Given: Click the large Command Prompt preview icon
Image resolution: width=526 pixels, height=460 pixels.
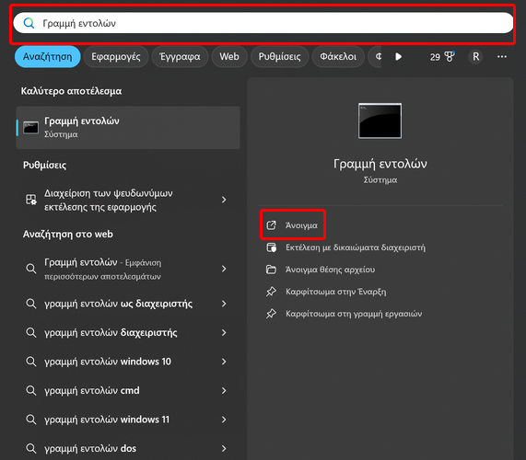Looking at the screenshot, I should pyautogui.click(x=380, y=121).
